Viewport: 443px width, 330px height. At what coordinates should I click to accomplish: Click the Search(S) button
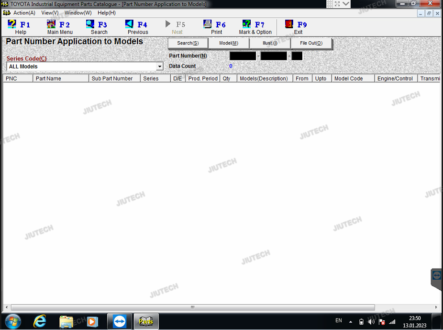pos(188,43)
